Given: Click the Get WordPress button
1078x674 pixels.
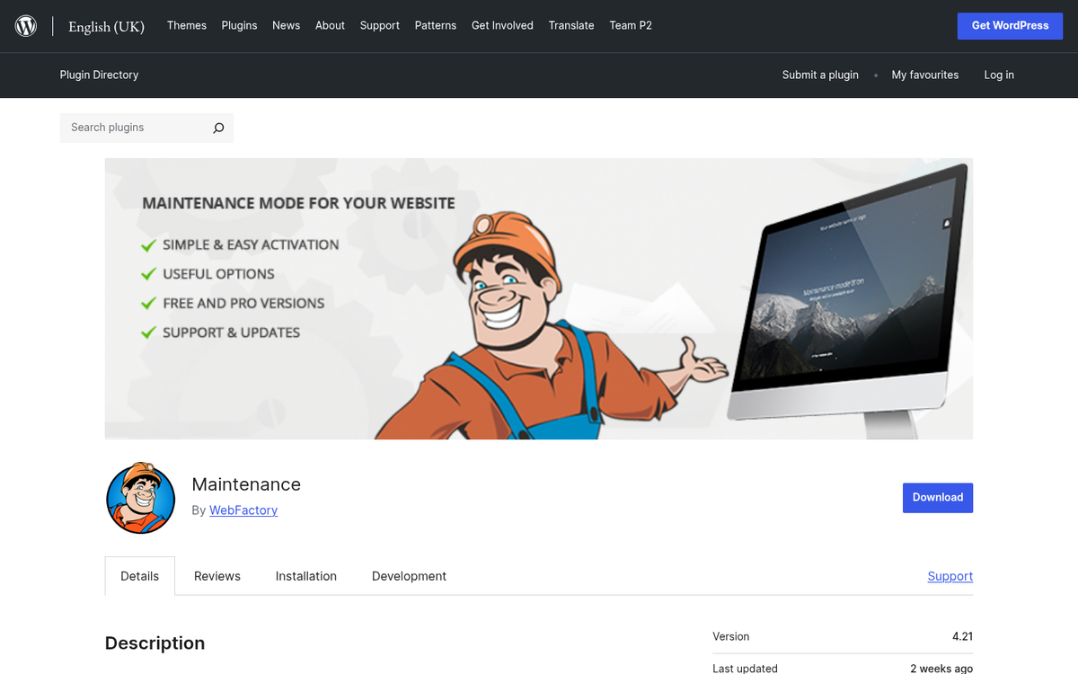Looking at the screenshot, I should tap(1010, 25).
